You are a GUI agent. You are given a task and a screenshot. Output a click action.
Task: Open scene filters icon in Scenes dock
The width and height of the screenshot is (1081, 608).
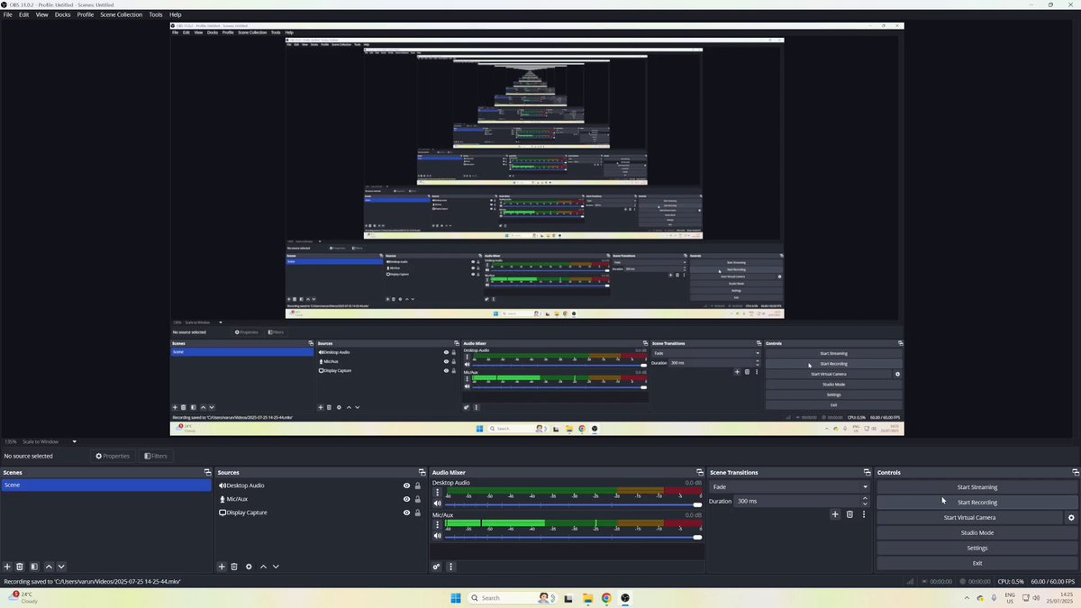coord(34,567)
